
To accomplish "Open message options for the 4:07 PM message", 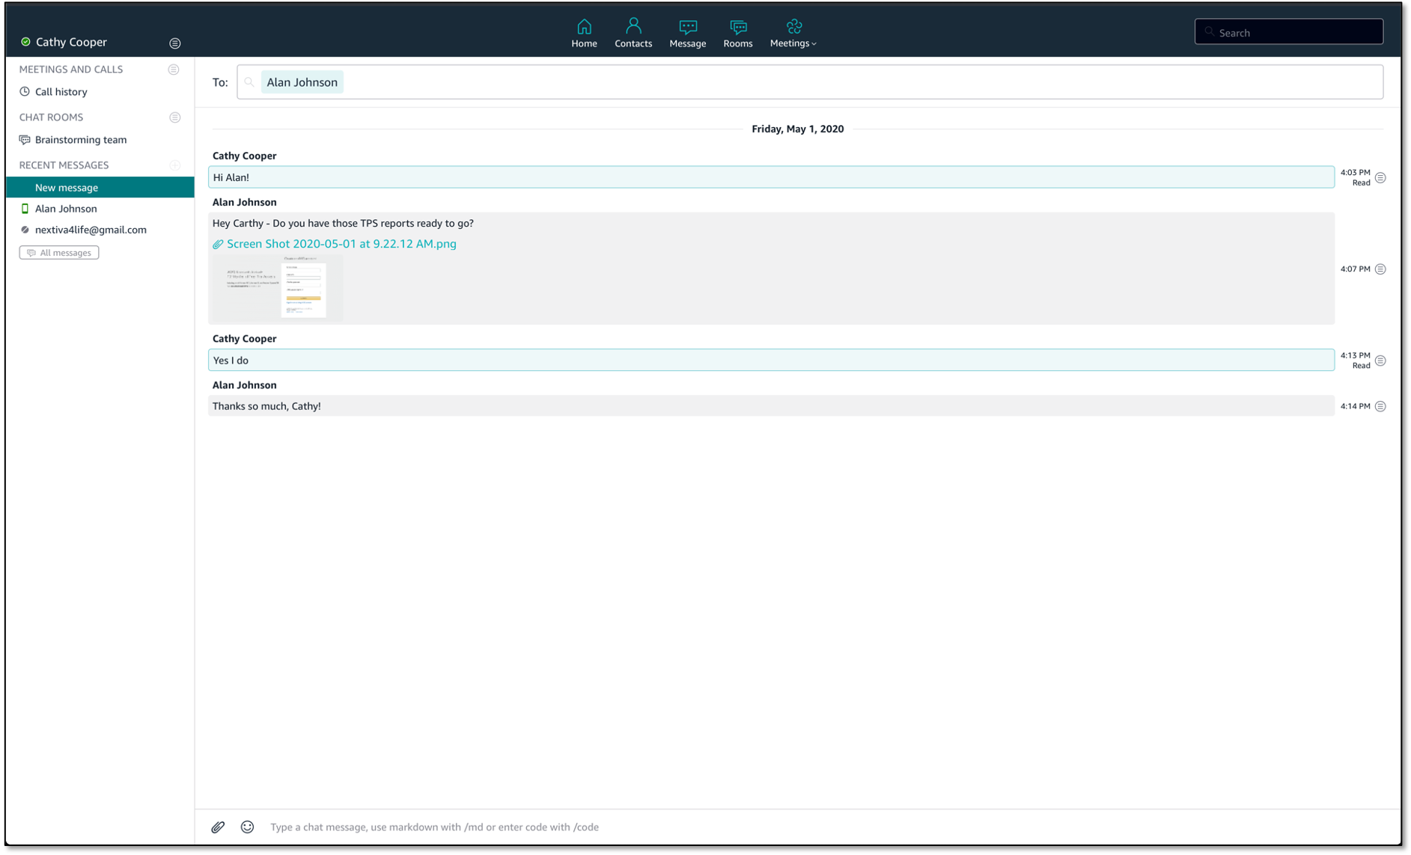I will point(1380,269).
